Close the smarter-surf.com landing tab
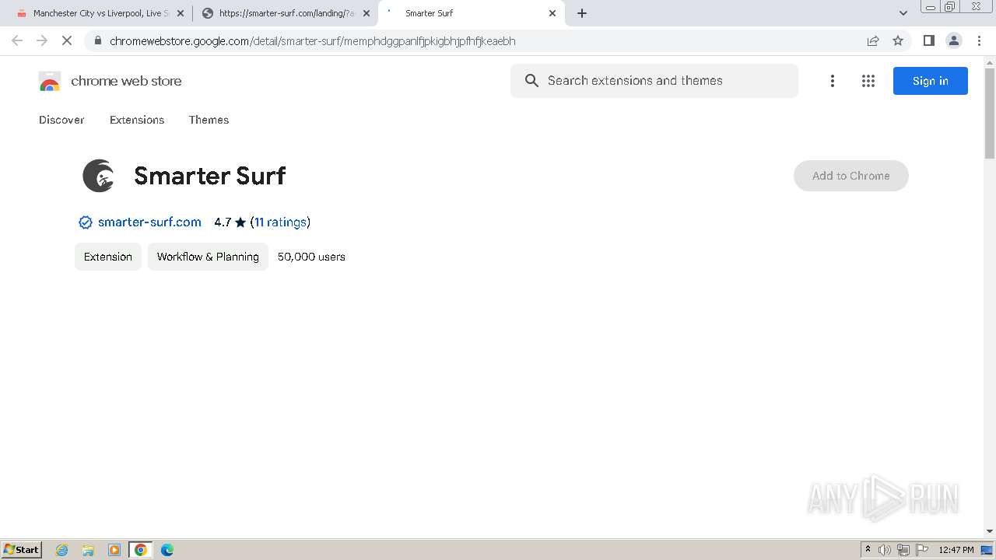 click(x=366, y=13)
